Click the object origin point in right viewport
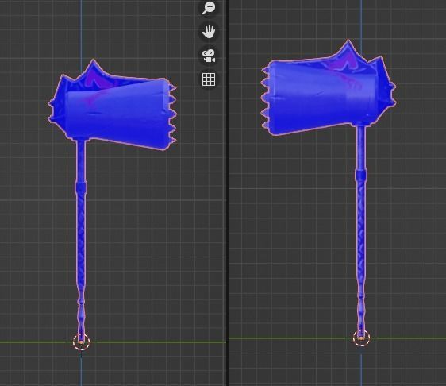This screenshot has width=446, height=386. 361,338
